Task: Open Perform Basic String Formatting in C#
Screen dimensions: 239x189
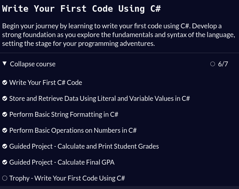Action: pos(63,115)
